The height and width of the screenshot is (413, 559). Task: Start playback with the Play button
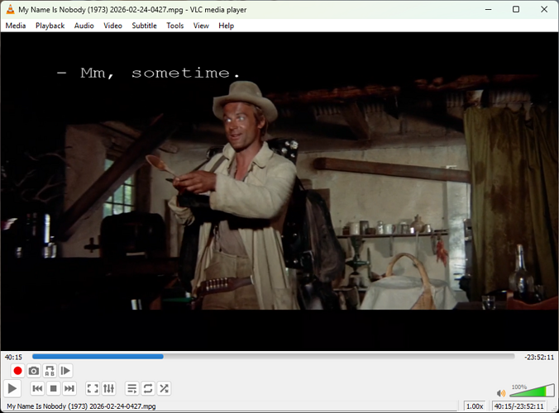tap(12, 388)
